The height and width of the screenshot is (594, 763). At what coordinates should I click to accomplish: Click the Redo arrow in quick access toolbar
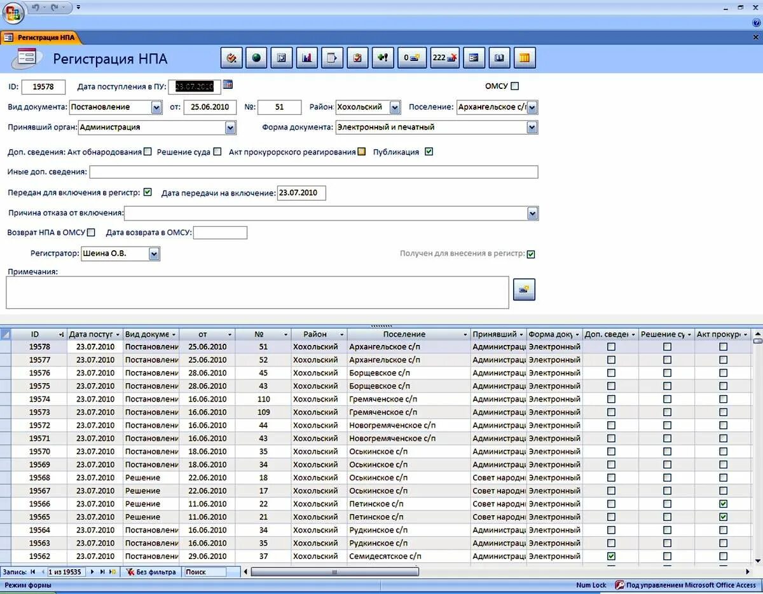(x=55, y=7)
